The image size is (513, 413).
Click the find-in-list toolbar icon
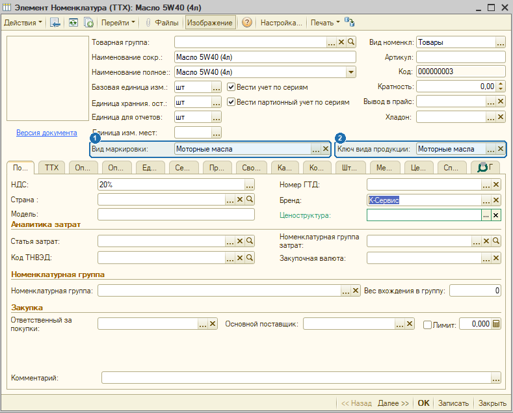click(x=55, y=23)
